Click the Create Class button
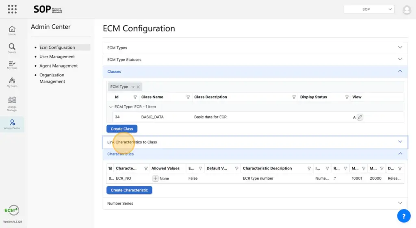The width and height of the screenshot is (416, 228). [122, 129]
